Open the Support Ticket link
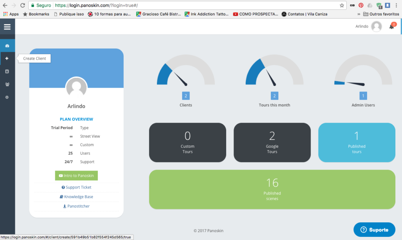The width and height of the screenshot is (402, 240). [x=76, y=187]
